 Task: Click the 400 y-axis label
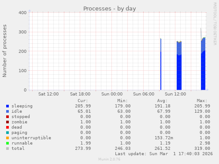coord(22,13)
